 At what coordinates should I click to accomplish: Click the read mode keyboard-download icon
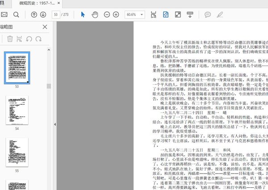pyautogui.click(x=190, y=15)
